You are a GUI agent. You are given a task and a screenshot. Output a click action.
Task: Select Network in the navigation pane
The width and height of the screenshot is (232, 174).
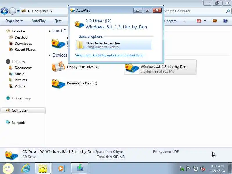pos(18,122)
